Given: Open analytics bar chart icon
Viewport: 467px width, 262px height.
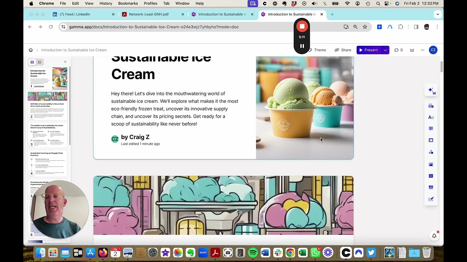Looking at the screenshot, I should [412, 50].
